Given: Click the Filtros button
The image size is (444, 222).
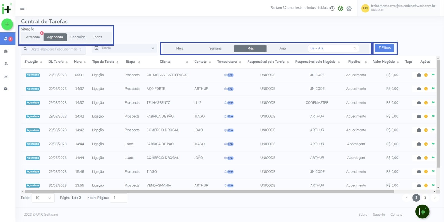Looking at the screenshot, I should (384, 48).
